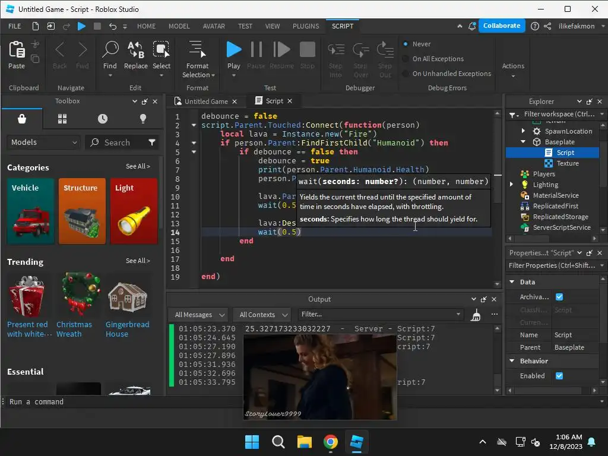608x456 pixels.
Task: Select the Never debug errors option
Action: [406, 44]
